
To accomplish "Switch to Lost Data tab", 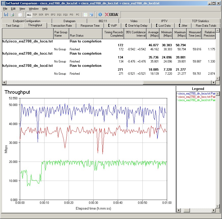I will tap(163, 26).
